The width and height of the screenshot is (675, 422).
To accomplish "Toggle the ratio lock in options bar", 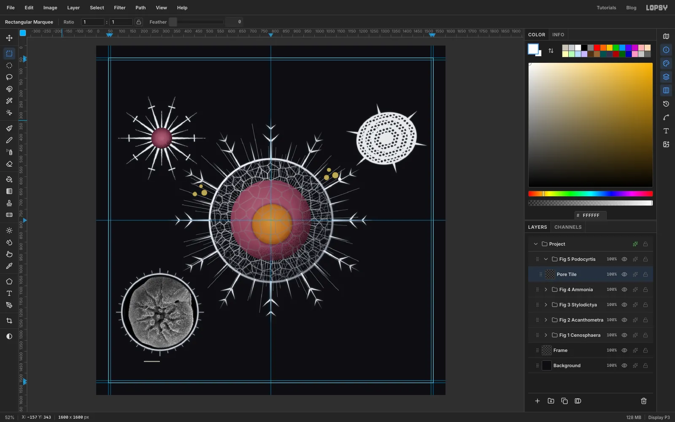I will (139, 22).
